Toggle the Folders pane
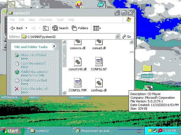 [x=80, y=28]
